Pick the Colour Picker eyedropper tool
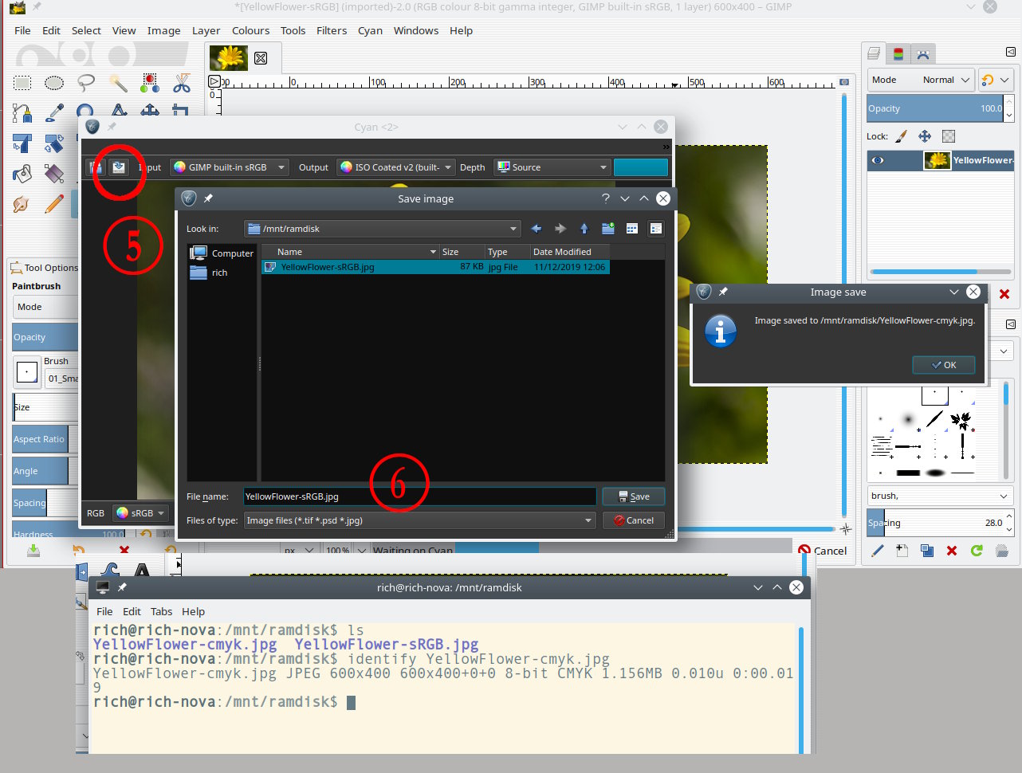The height and width of the screenshot is (773, 1022). [x=54, y=112]
